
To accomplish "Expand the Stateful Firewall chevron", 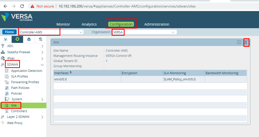I will point(42,52).
